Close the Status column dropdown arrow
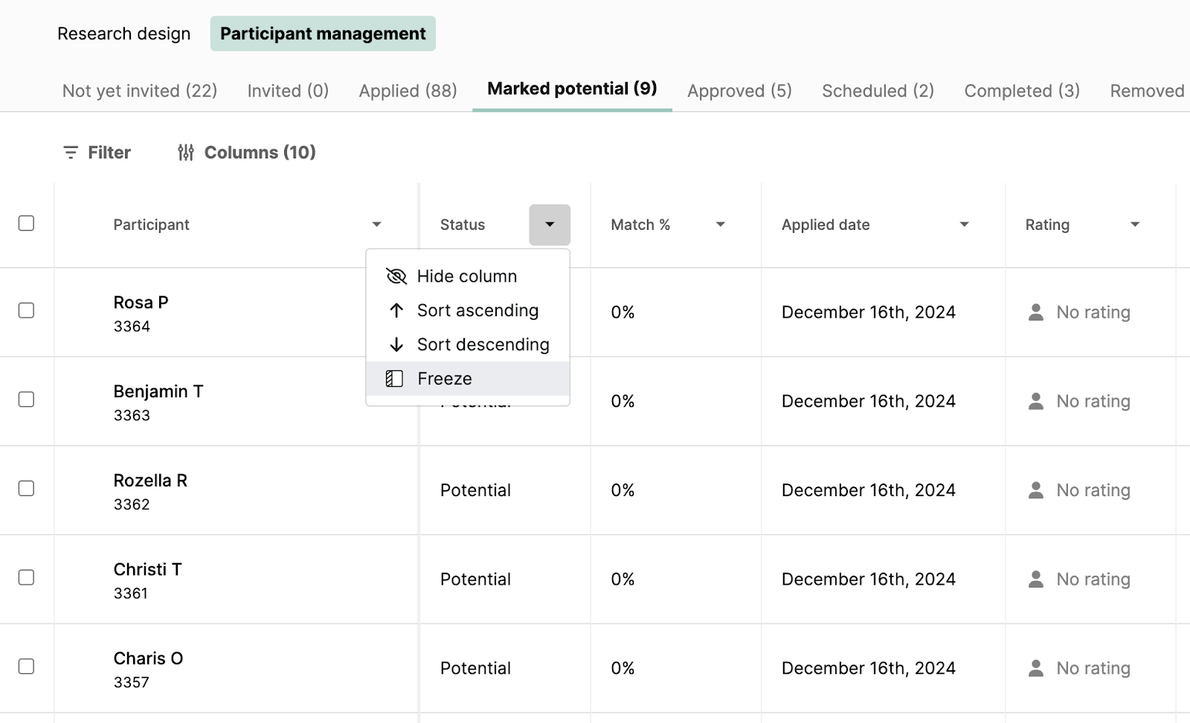Image resolution: width=1190 pixels, height=723 pixels. 550,225
